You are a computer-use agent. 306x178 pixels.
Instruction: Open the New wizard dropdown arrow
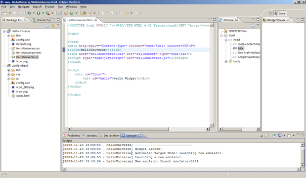click(x=10, y=13)
